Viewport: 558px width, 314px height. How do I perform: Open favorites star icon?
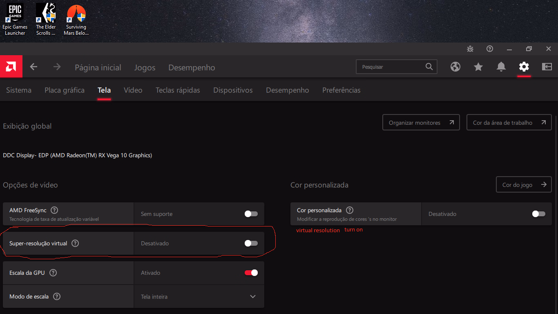point(478,67)
